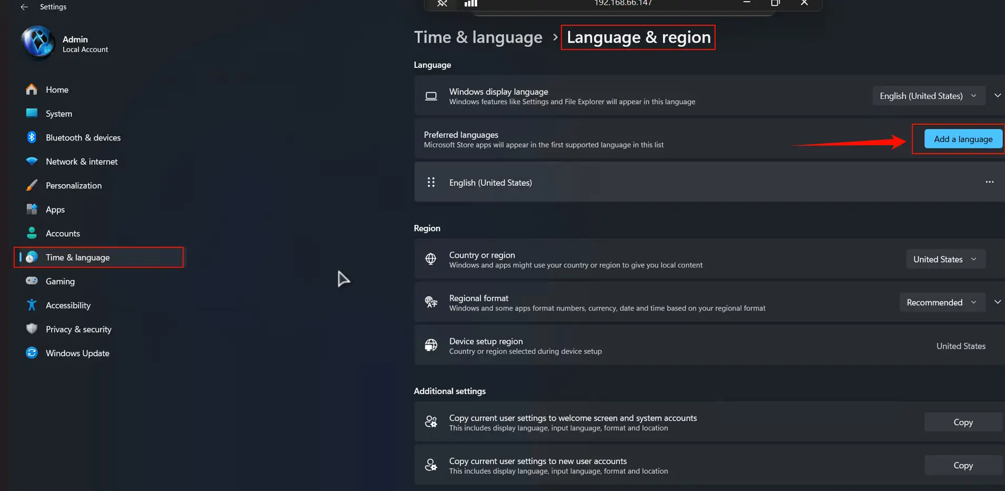Select Time & language in the sidebar
The width and height of the screenshot is (1005, 491).
[x=77, y=257]
